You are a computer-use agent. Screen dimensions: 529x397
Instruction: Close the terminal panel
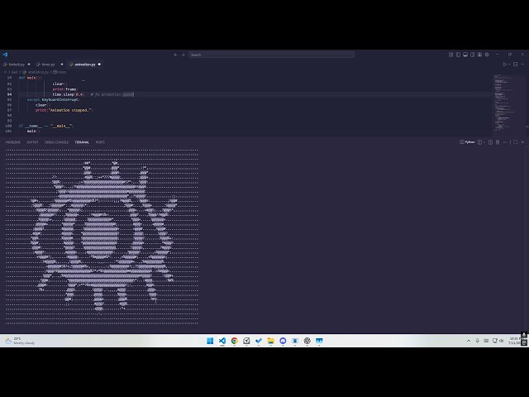[x=522, y=142]
